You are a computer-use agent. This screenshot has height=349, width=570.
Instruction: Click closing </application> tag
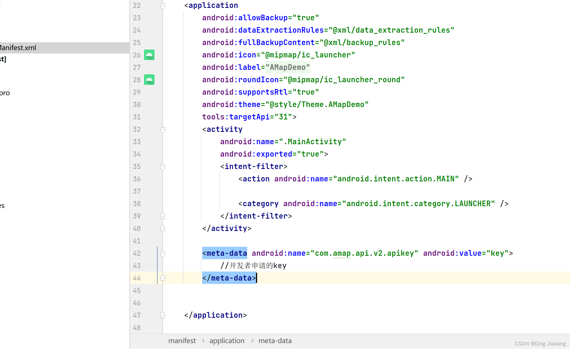(x=216, y=315)
